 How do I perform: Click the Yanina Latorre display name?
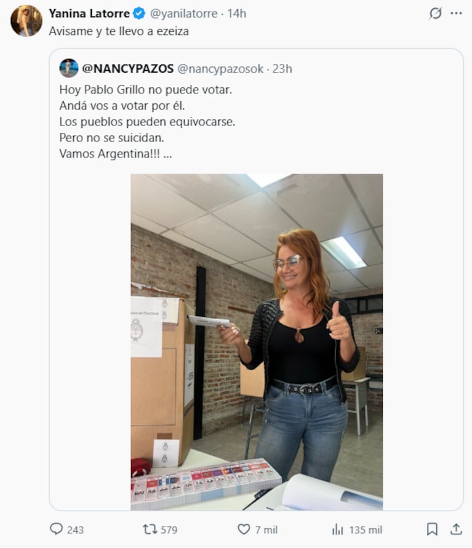[x=89, y=14]
